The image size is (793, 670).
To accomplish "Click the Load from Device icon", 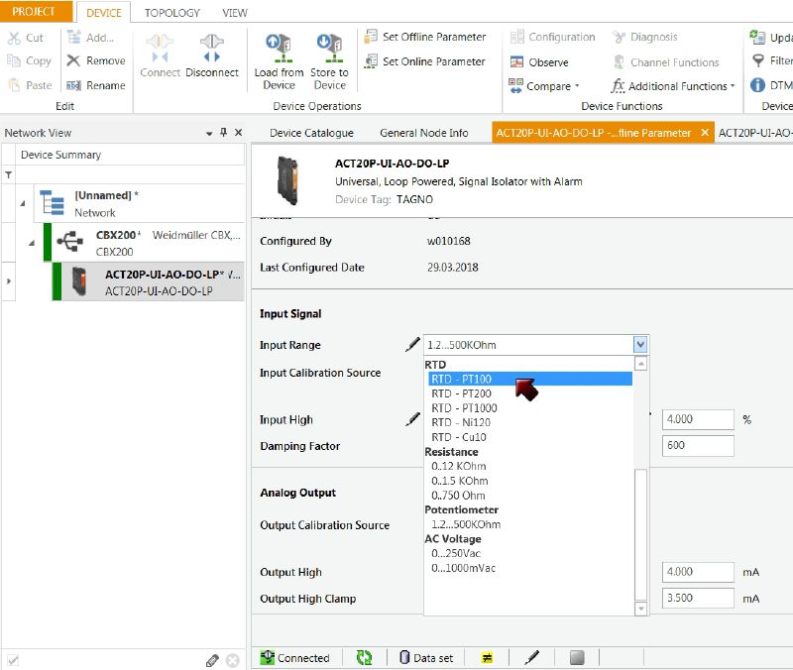I will coord(279,47).
